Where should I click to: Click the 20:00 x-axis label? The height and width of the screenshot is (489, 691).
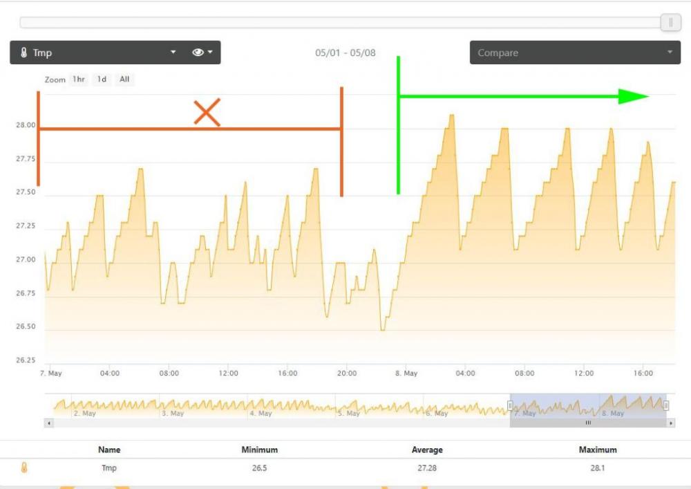coord(347,373)
